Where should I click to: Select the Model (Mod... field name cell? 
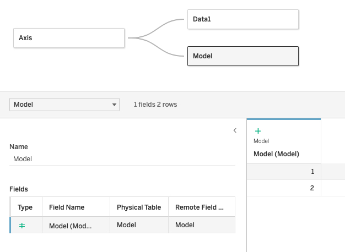pos(76,225)
